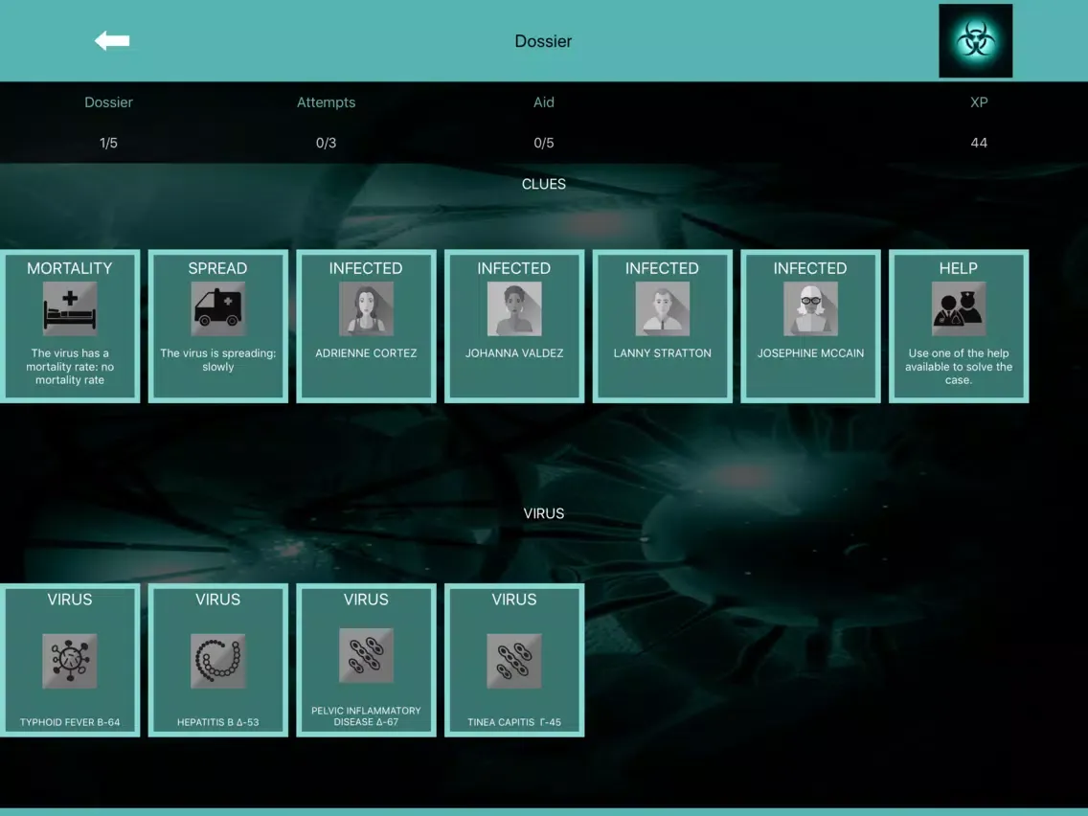
Task: Click the Aid value 0/5
Action: pos(544,143)
